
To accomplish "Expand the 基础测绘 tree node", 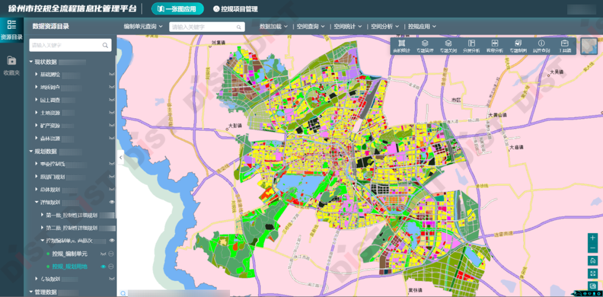I will click(36, 74).
